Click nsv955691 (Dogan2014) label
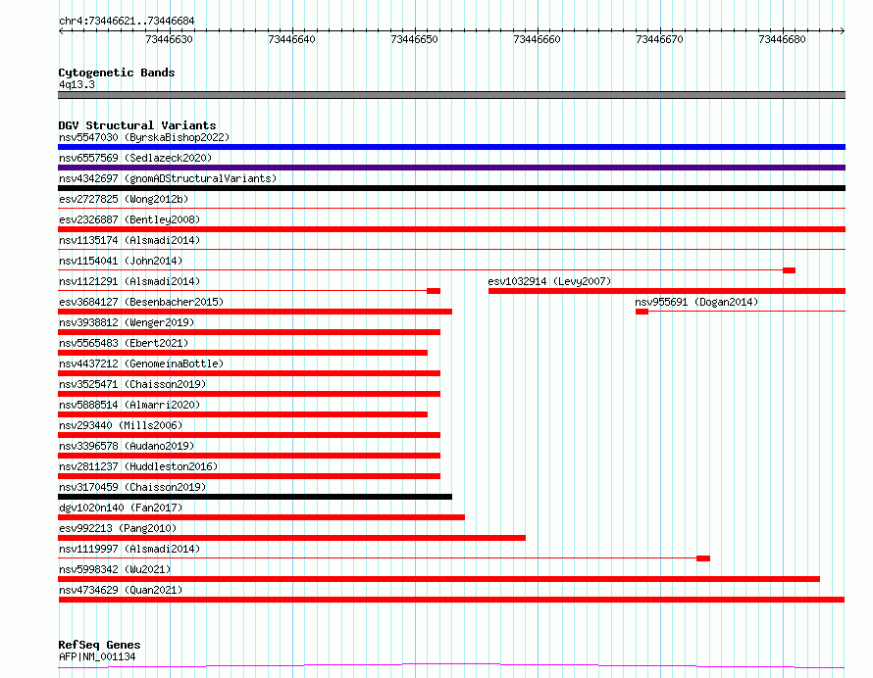The image size is (873, 678). tap(696, 302)
